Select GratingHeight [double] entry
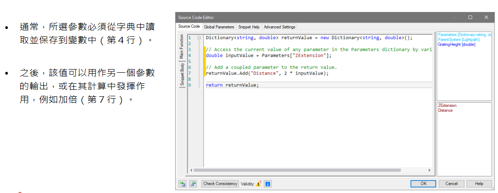The width and height of the screenshot is (498, 193). (456, 44)
